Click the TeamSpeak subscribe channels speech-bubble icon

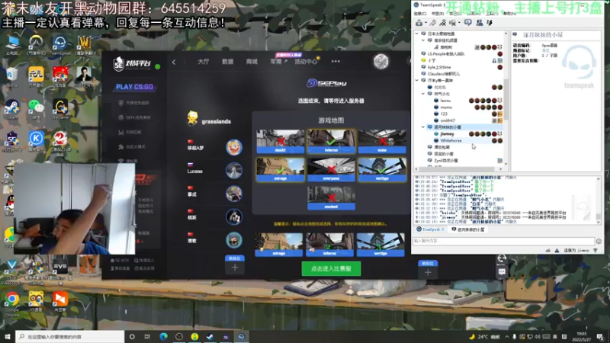(x=467, y=23)
